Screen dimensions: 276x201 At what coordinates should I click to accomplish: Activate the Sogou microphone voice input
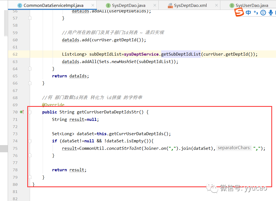click(x=271, y=13)
